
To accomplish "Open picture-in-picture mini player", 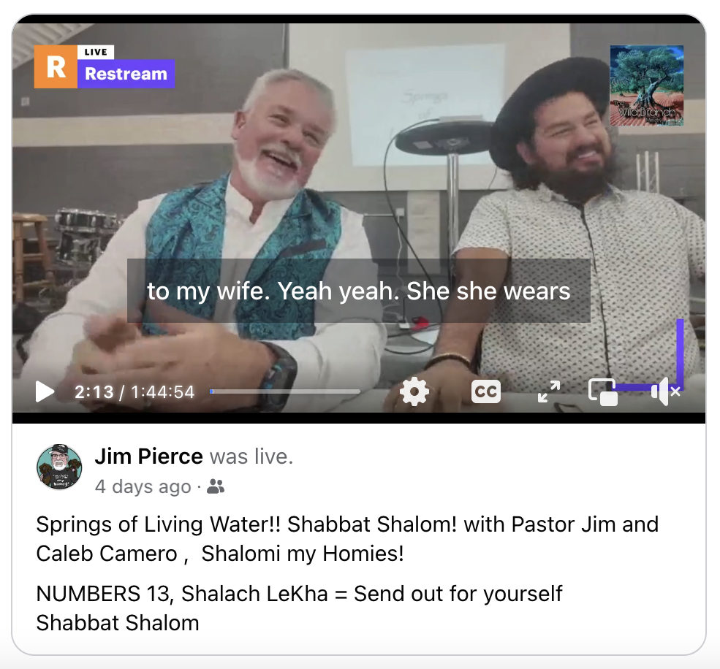I will pos(603,392).
